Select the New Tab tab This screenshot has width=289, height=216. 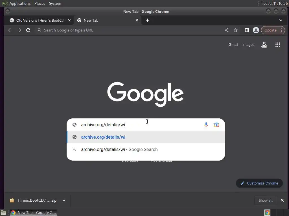[x=108, y=20]
